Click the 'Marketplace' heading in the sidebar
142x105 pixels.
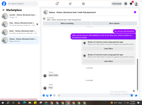[14, 10]
